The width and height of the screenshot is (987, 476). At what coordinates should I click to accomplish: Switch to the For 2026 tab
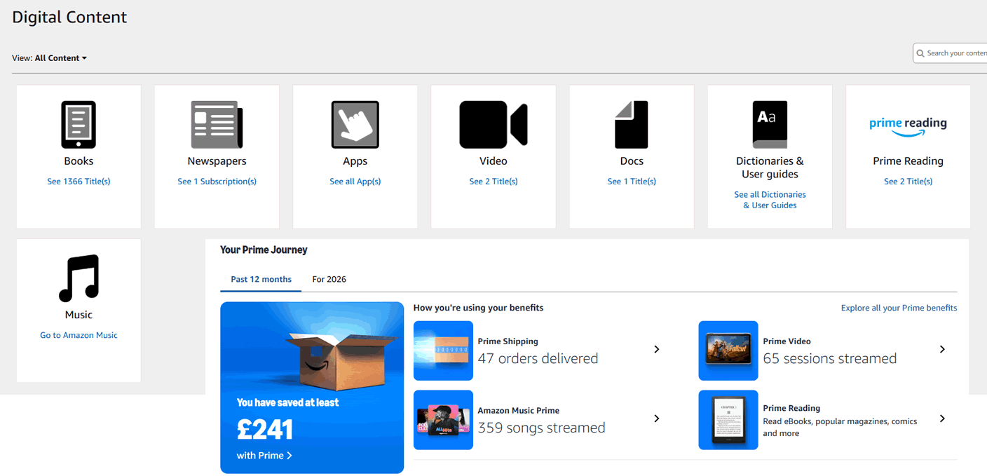[x=329, y=279]
